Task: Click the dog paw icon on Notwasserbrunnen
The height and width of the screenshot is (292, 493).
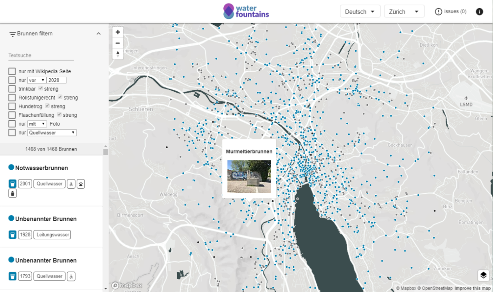Action: 81,184
